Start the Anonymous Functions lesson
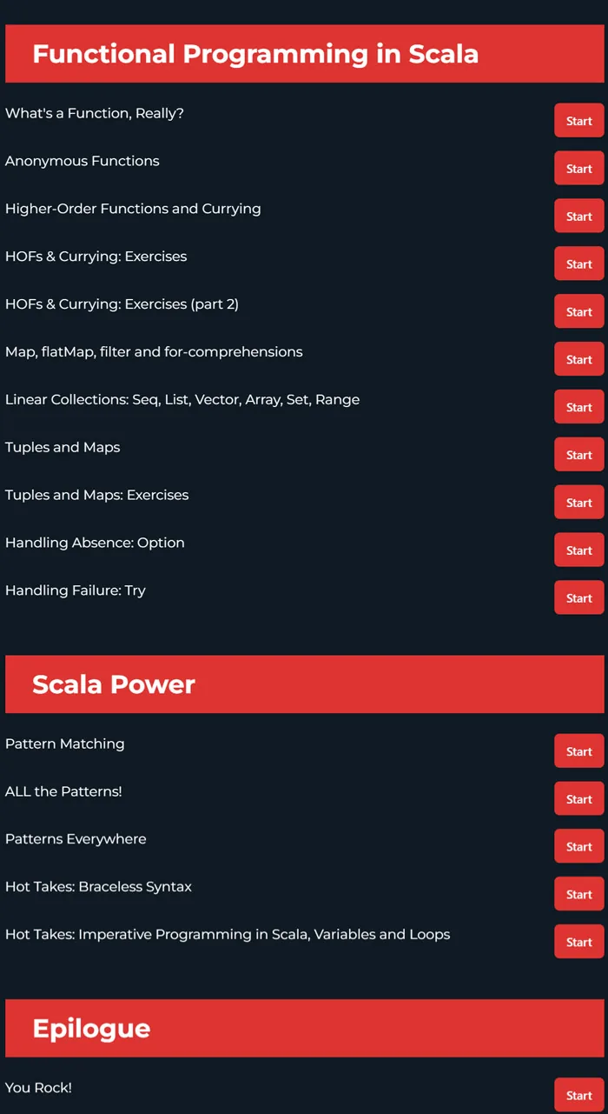This screenshot has width=608, height=1114. (579, 169)
